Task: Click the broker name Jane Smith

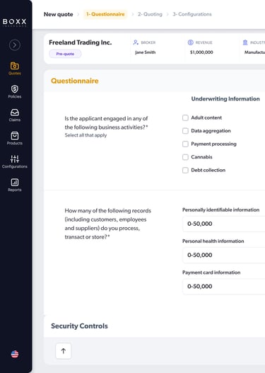Action: (x=145, y=52)
